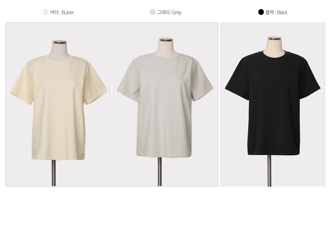Open the grey t-shirt product image

pyautogui.click(x=165, y=105)
